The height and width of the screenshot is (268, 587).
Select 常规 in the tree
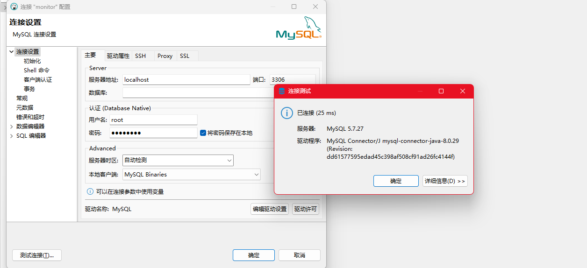pos(22,99)
